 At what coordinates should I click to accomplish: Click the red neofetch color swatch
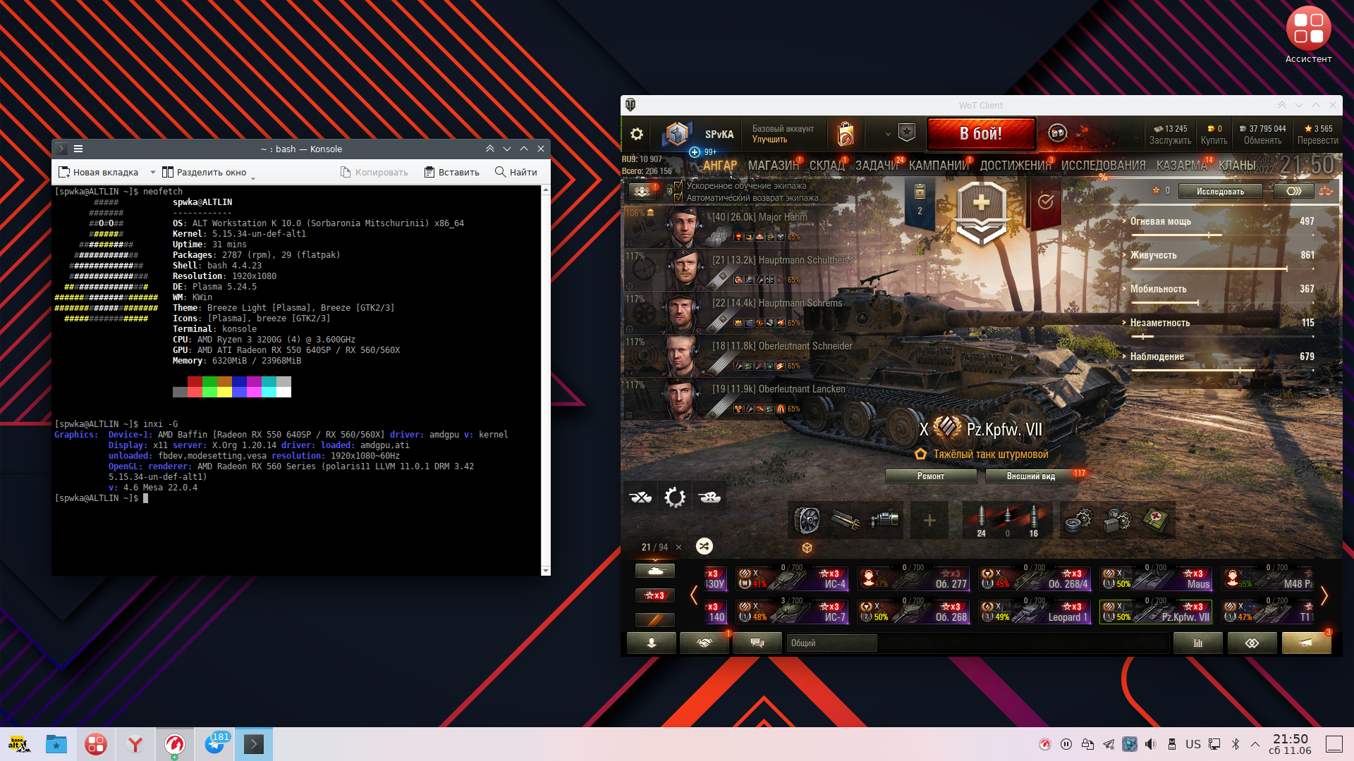(195, 381)
